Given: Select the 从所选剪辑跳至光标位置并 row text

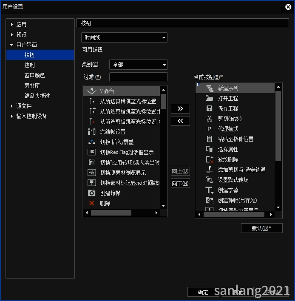Looking at the screenshot, I should (x=130, y=111).
